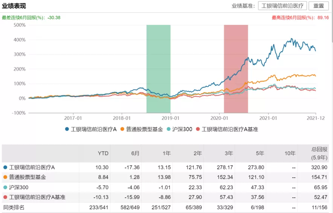Click the vertical scrollbar at right edge

(x=332, y=21)
